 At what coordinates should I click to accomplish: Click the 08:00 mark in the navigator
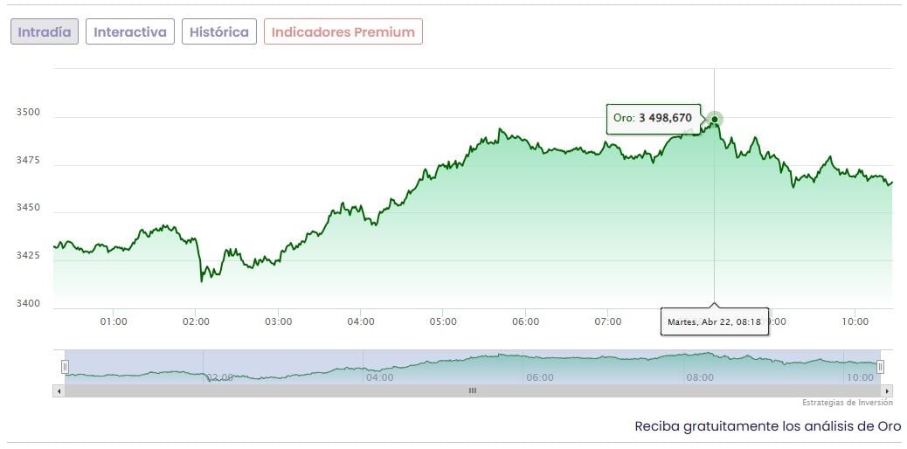tap(700, 377)
